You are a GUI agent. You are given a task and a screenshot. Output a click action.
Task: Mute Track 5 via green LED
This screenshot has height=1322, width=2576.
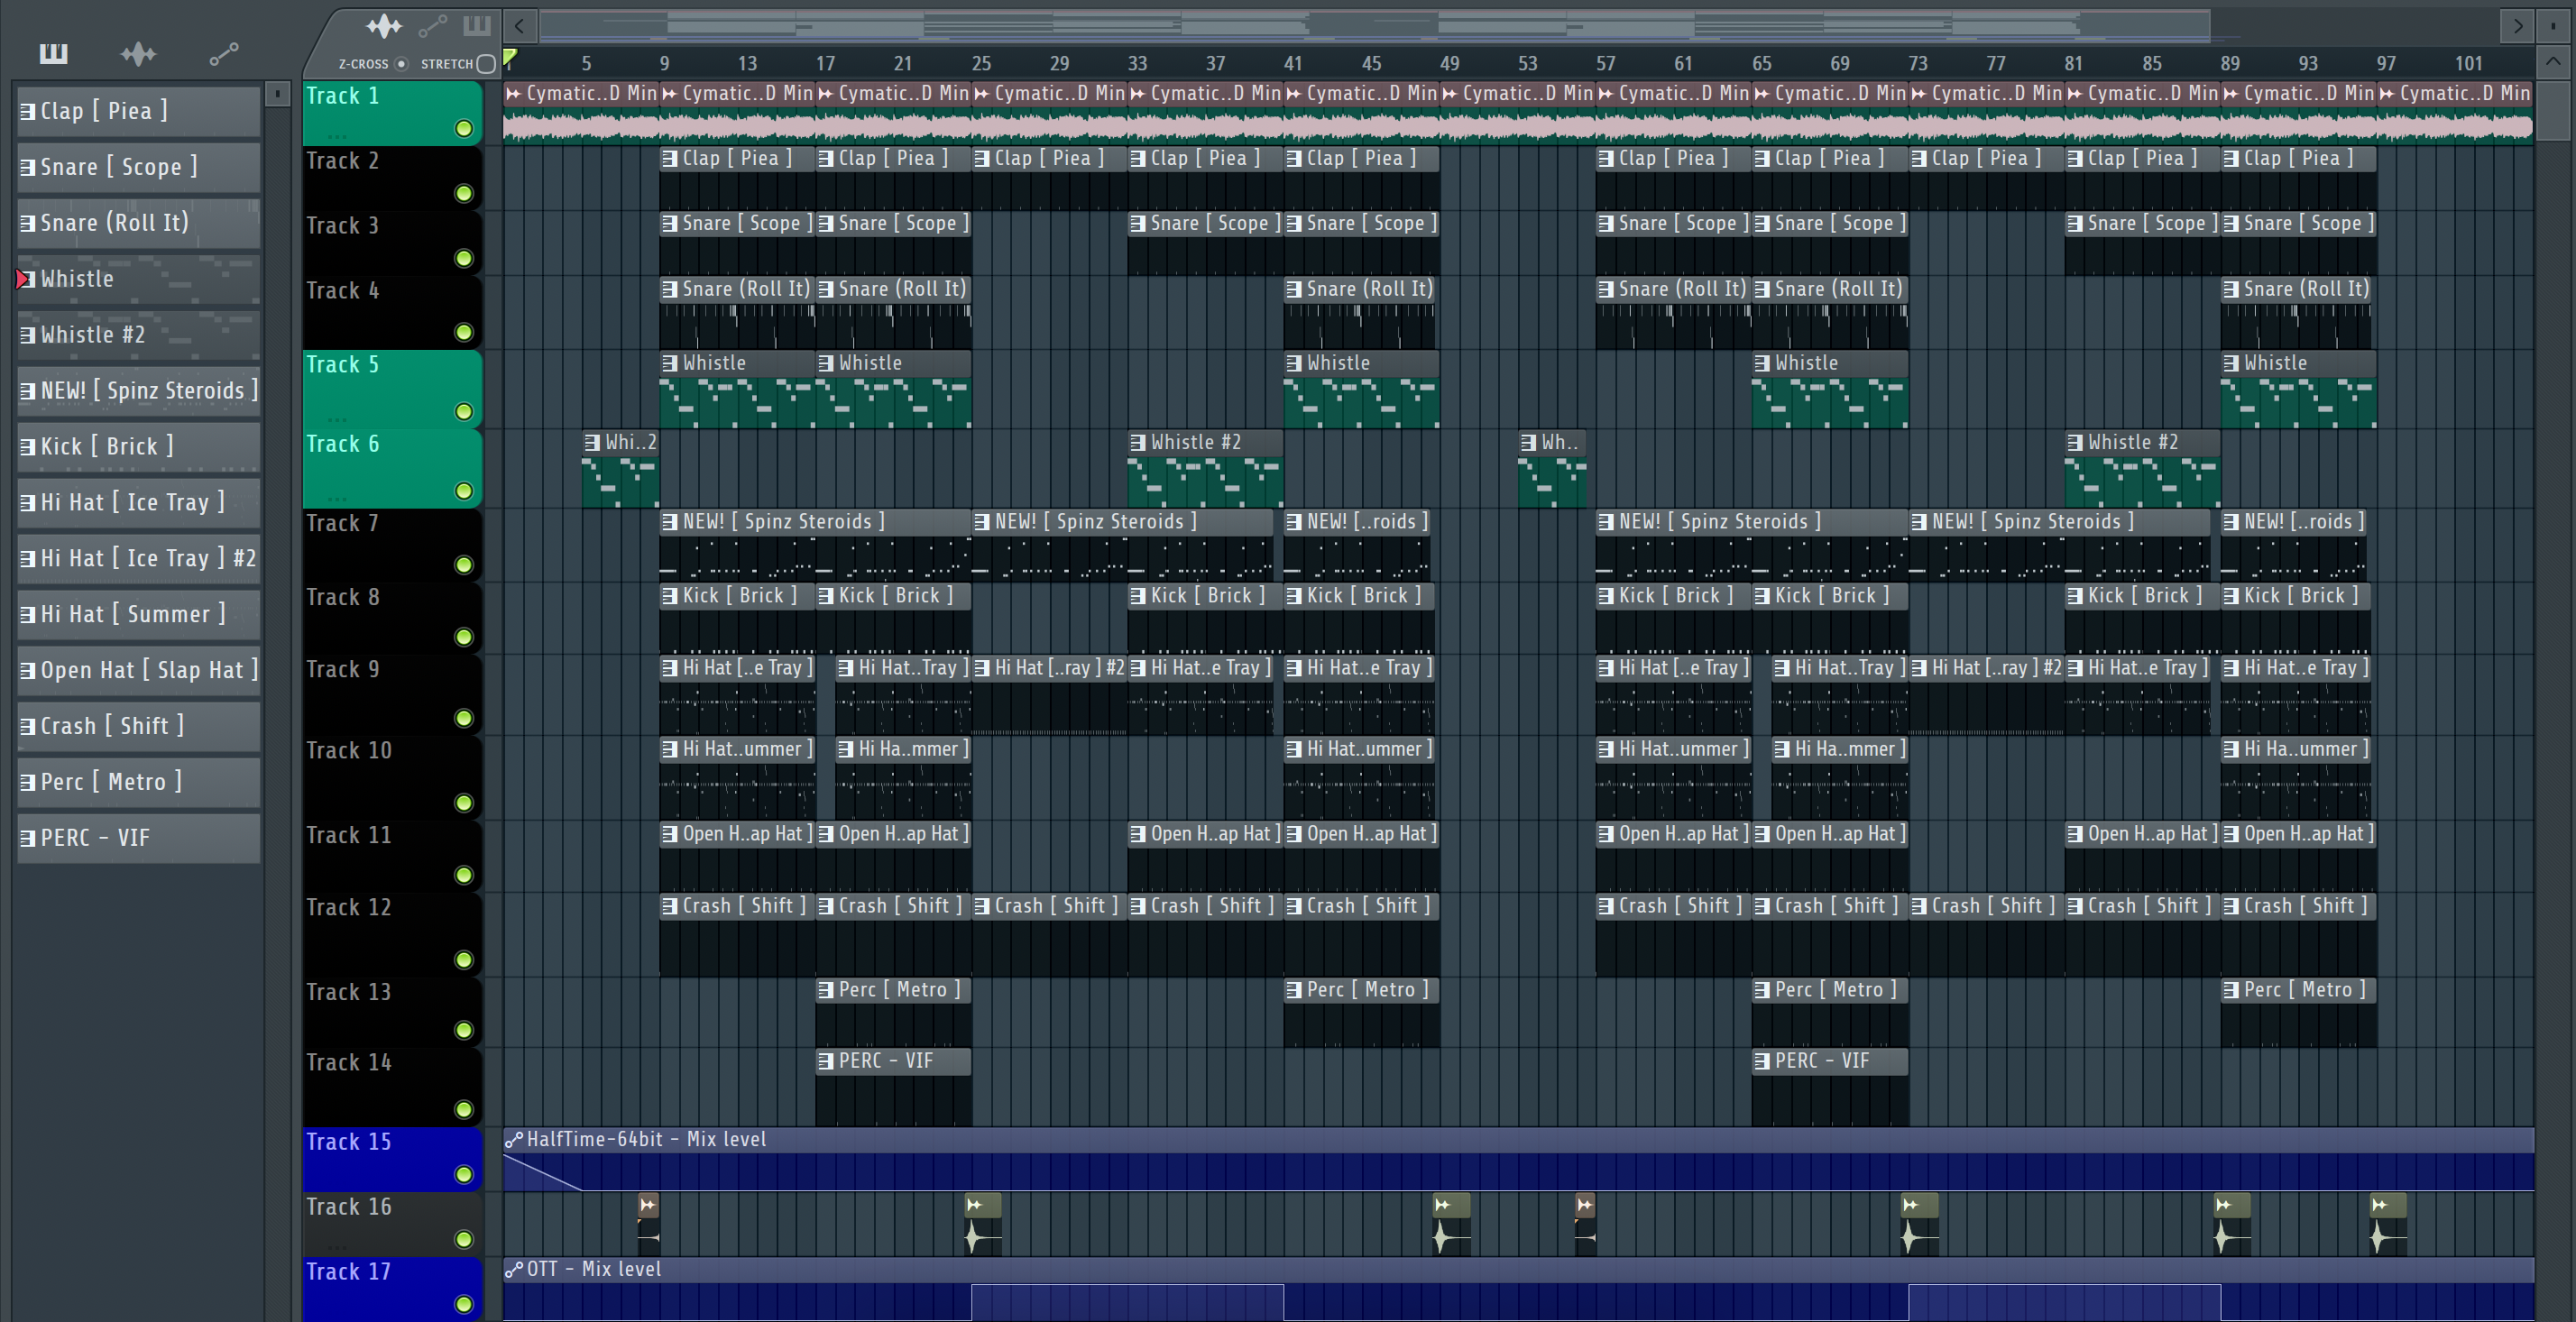463,411
